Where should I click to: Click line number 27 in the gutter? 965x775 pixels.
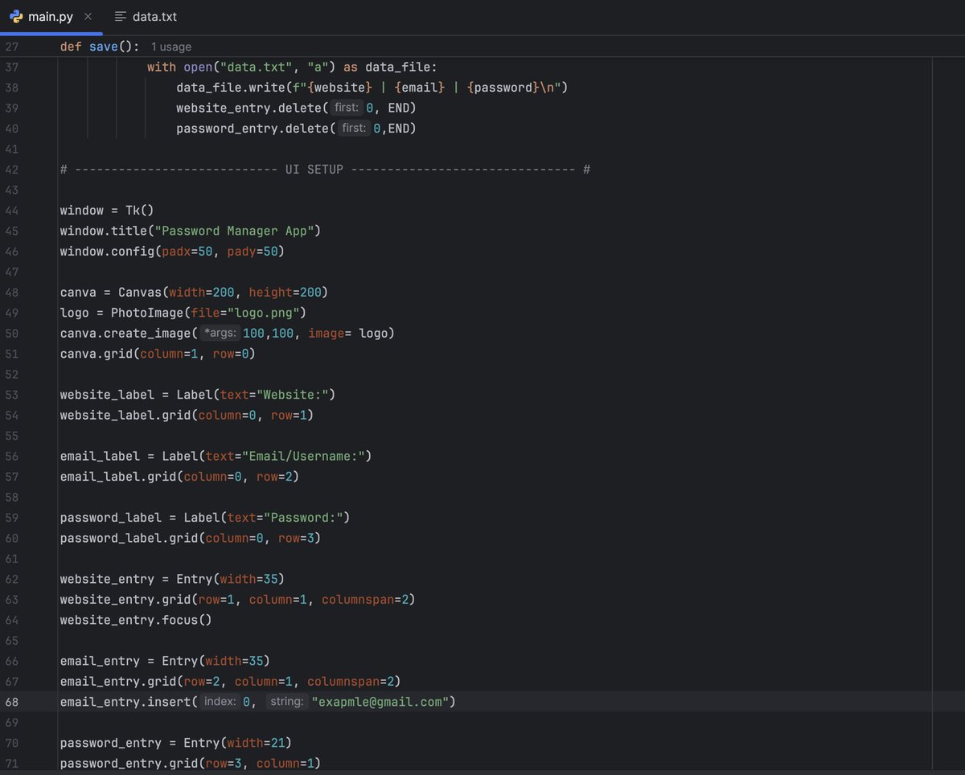[11, 47]
